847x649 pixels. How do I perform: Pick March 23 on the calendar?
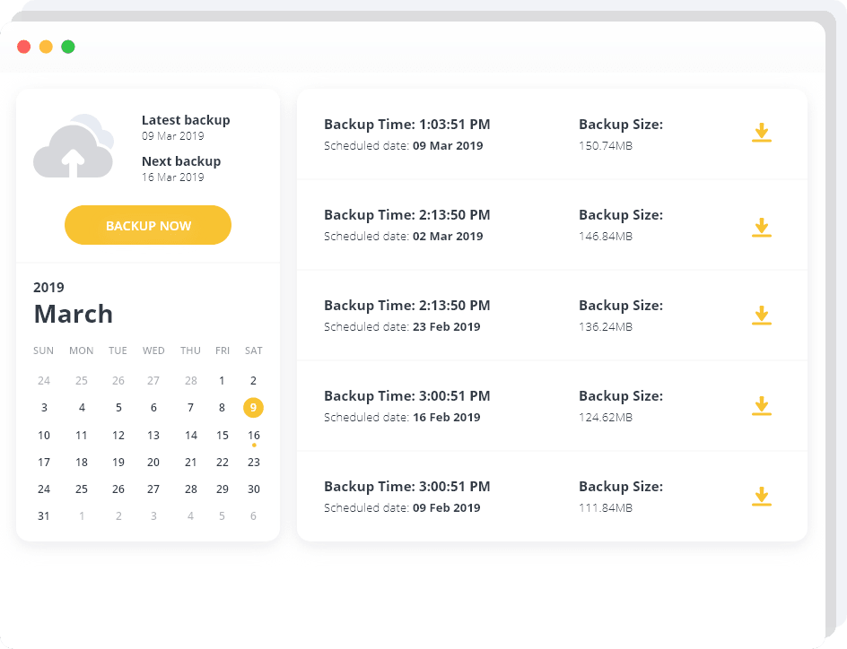click(x=253, y=463)
